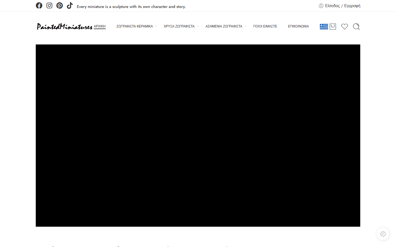
Task: Open the Facebook page icon
Action: click(x=39, y=5)
